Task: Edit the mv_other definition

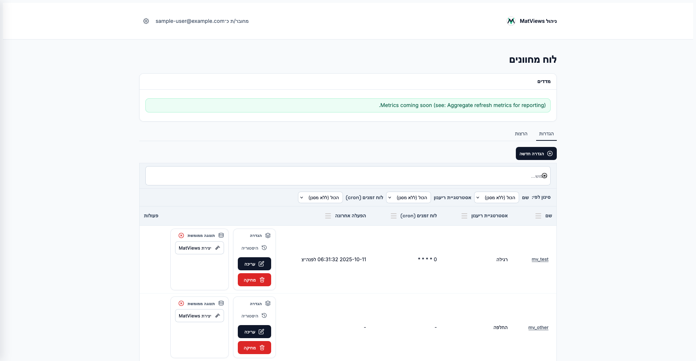Action: pos(254,332)
